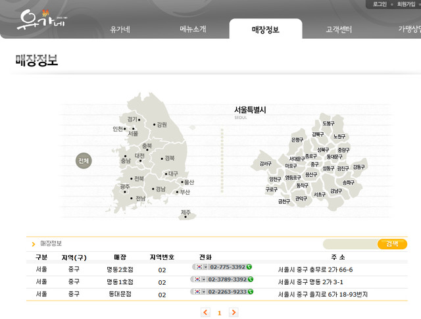Select 대구 on the Korea map

click(171, 174)
